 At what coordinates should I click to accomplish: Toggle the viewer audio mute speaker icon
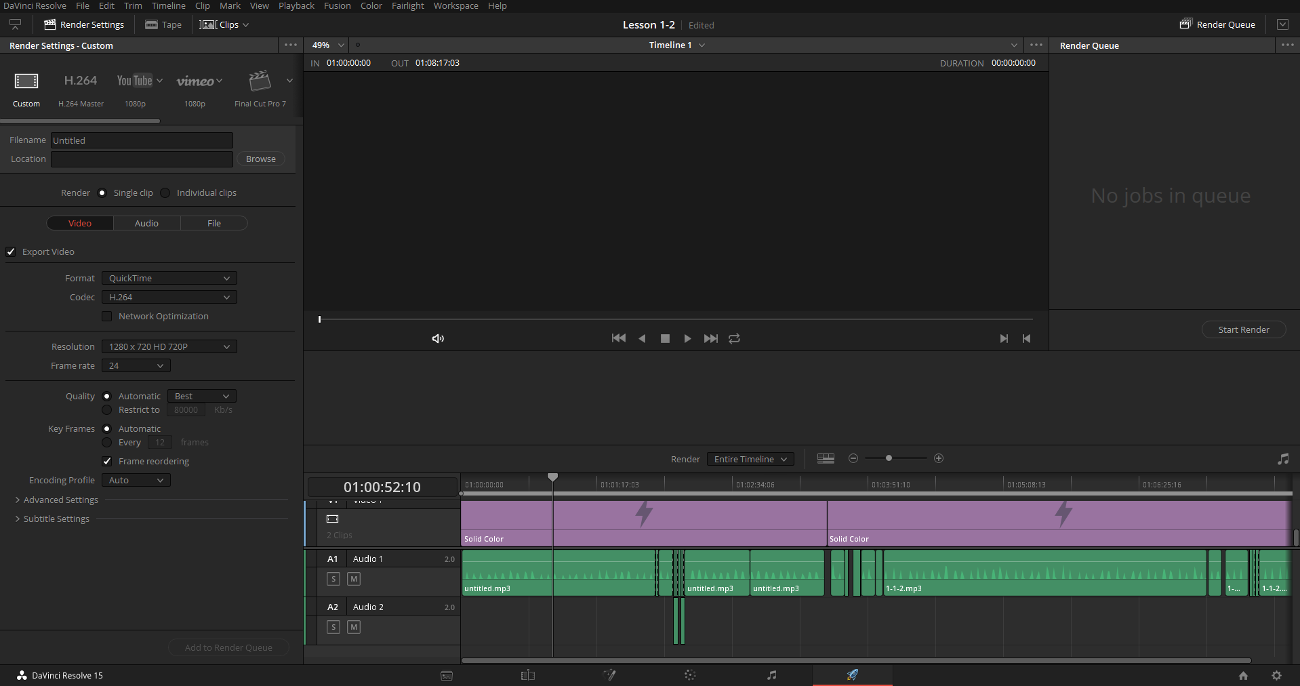[438, 338]
